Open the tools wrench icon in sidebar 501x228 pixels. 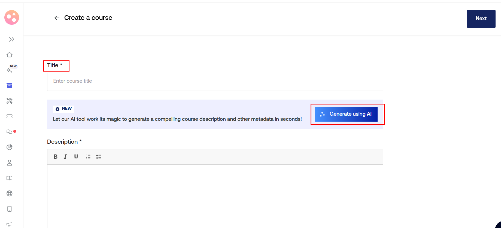10,101
